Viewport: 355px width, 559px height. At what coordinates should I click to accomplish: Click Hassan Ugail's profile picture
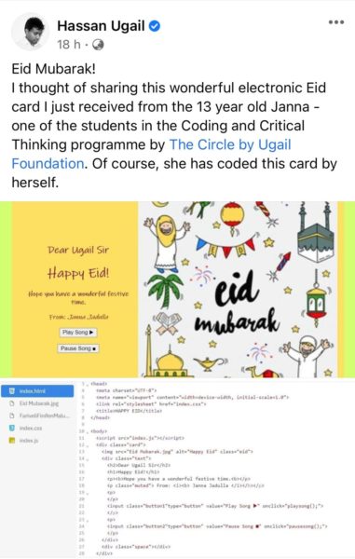31,32
